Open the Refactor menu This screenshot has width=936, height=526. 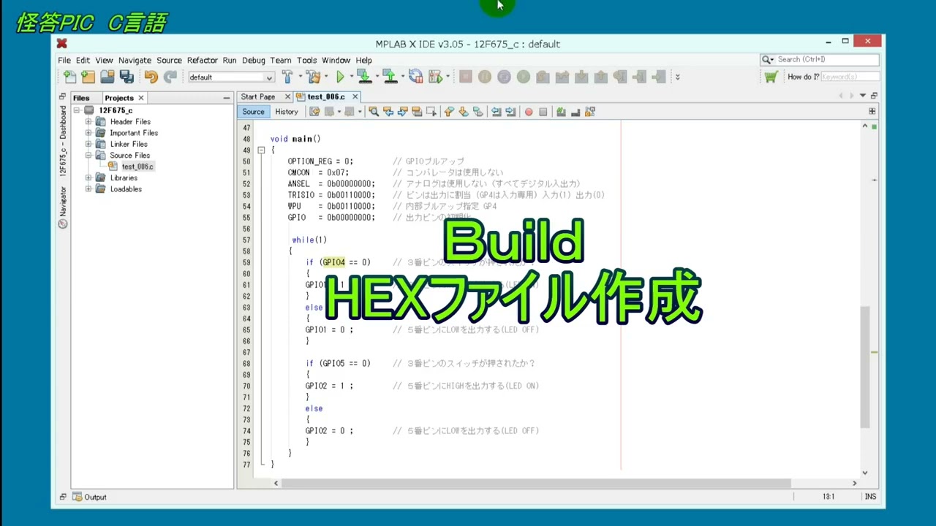(x=202, y=61)
